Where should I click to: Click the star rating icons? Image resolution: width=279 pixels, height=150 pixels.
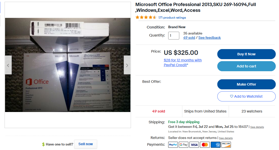pos(146,17)
